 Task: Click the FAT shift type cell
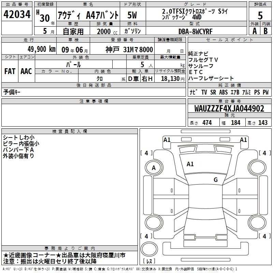[10, 71]
